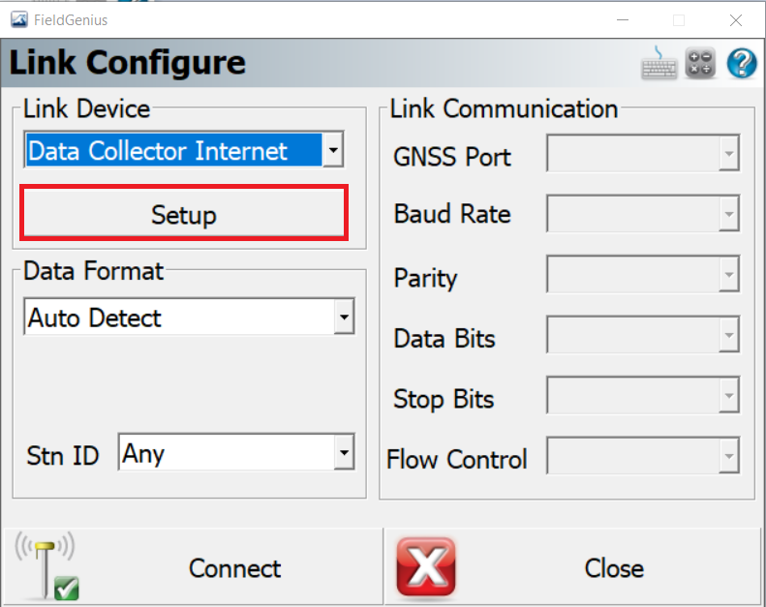Image resolution: width=766 pixels, height=607 pixels.
Task: Open the Baud Rate dropdown
Action: click(643, 213)
